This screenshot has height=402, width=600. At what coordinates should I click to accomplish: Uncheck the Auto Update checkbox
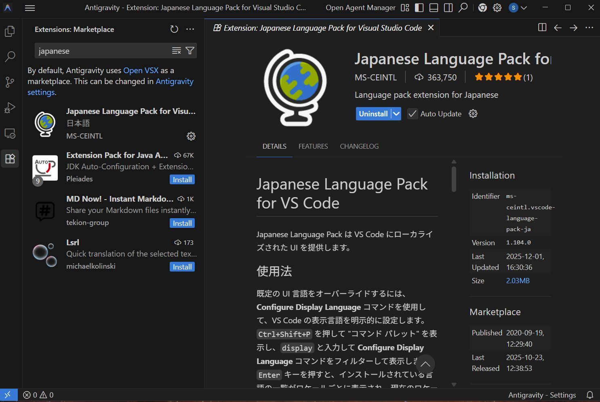pyautogui.click(x=412, y=114)
